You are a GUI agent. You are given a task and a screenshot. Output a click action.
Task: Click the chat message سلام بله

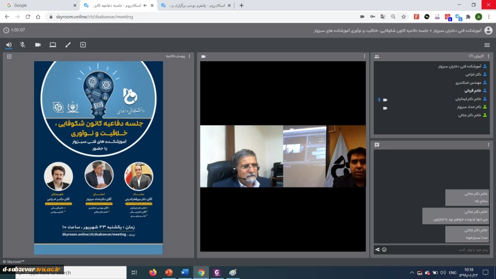coord(467,197)
